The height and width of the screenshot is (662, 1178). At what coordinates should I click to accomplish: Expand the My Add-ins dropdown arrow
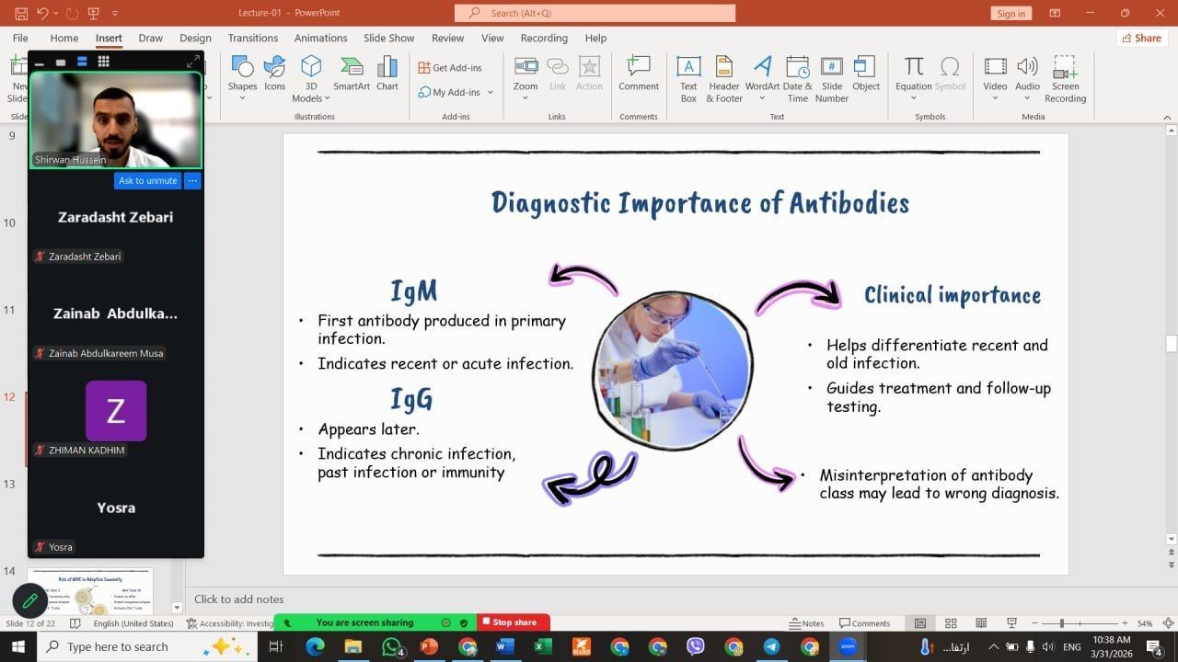coord(491,93)
